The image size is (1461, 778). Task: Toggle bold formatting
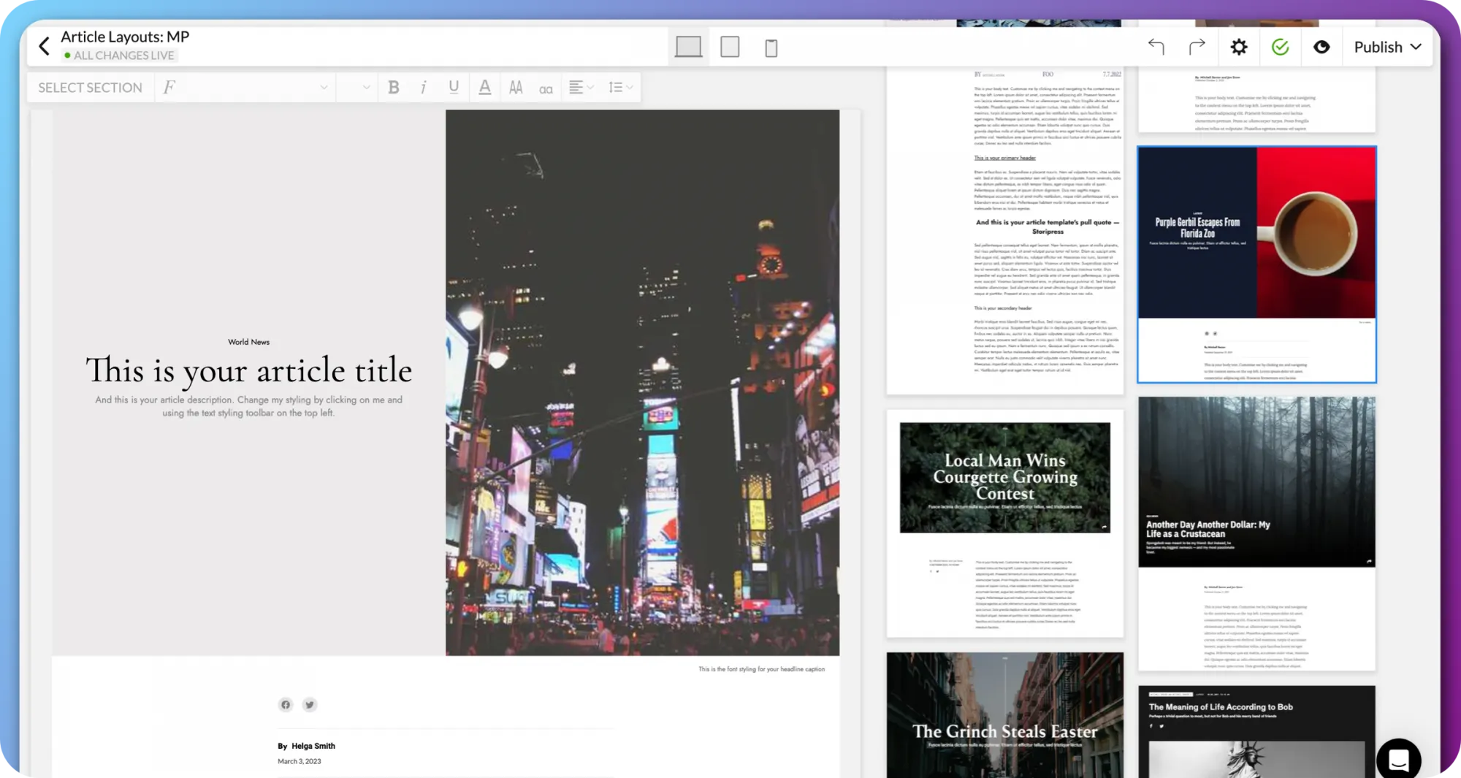click(x=394, y=88)
